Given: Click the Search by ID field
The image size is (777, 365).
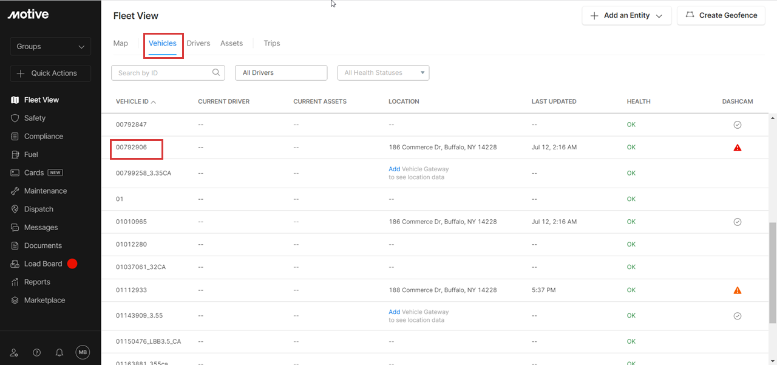Looking at the screenshot, I should pyautogui.click(x=163, y=73).
